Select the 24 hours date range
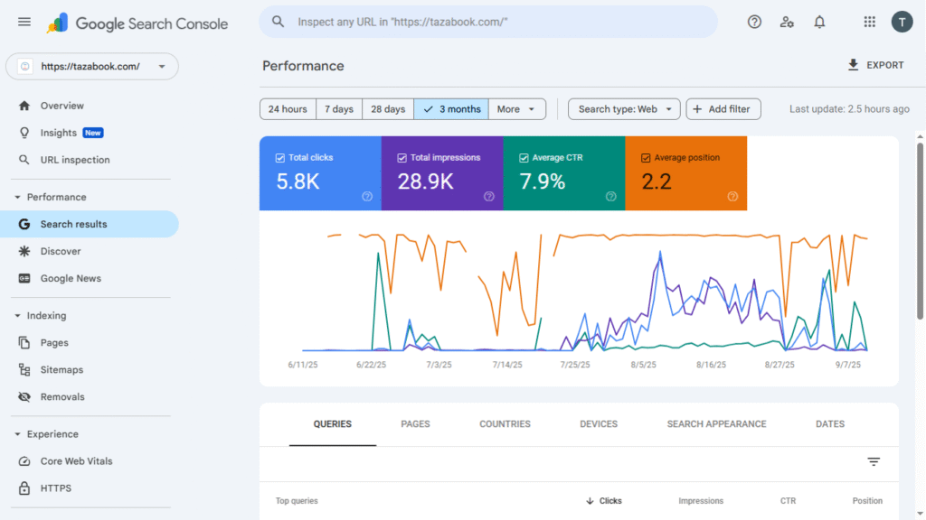 tap(288, 109)
